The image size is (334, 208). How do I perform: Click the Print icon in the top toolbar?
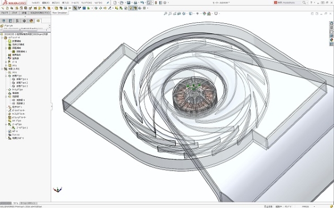[x=135, y=3]
